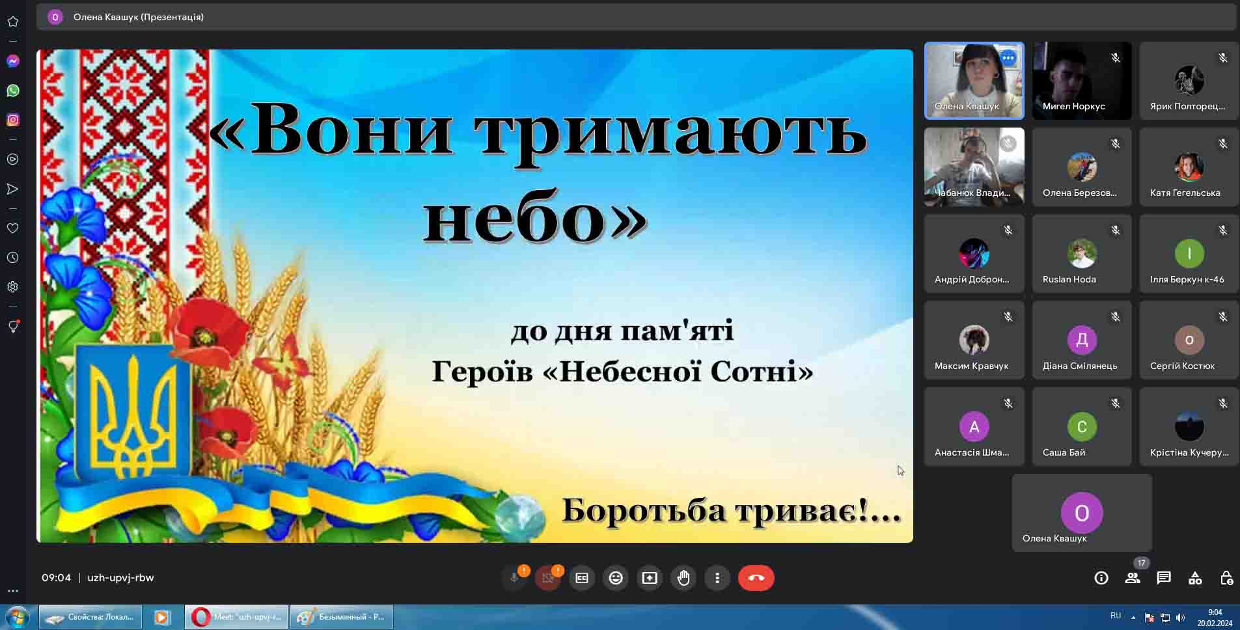Select the Максим Кравчук tile
Image resolution: width=1240 pixels, height=630 pixels.
(974, 340)
